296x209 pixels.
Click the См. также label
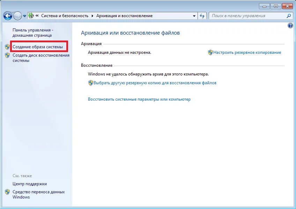pos(22,176)
